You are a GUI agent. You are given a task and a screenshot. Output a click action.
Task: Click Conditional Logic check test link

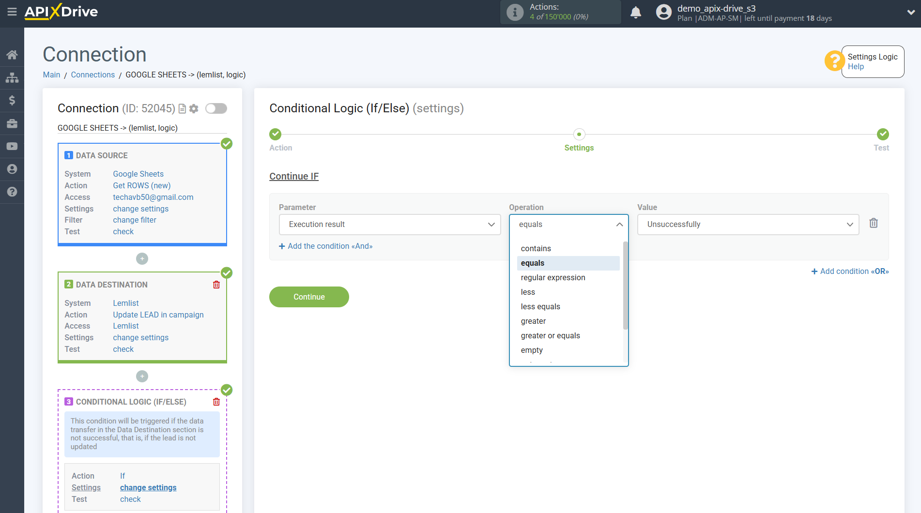click(130, 499)
